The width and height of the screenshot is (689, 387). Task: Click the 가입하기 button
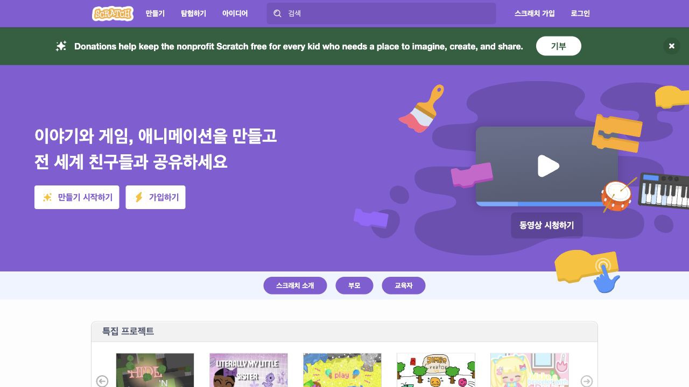[x=156, y=197]
